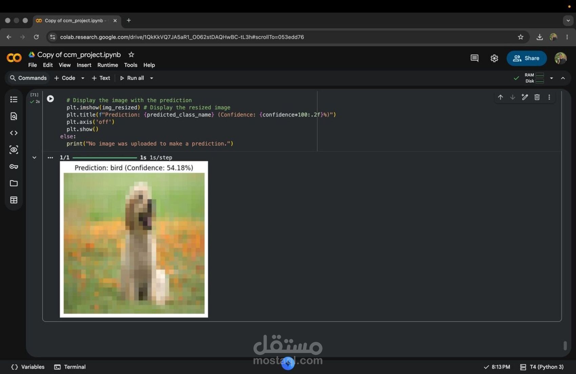The height and width of the screenshot is (374, 576).
Task: Open the Secrets key icon
Action: (14, 166)
